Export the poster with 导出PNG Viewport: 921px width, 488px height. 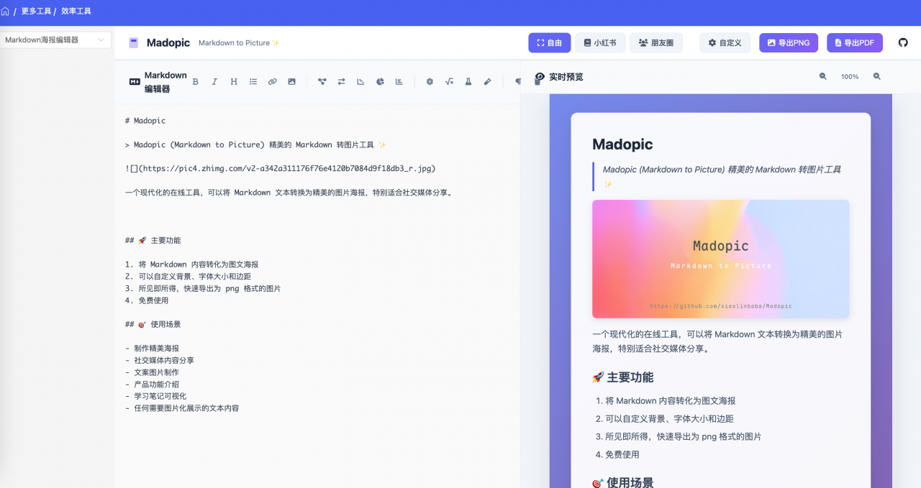tap(789, 43)
